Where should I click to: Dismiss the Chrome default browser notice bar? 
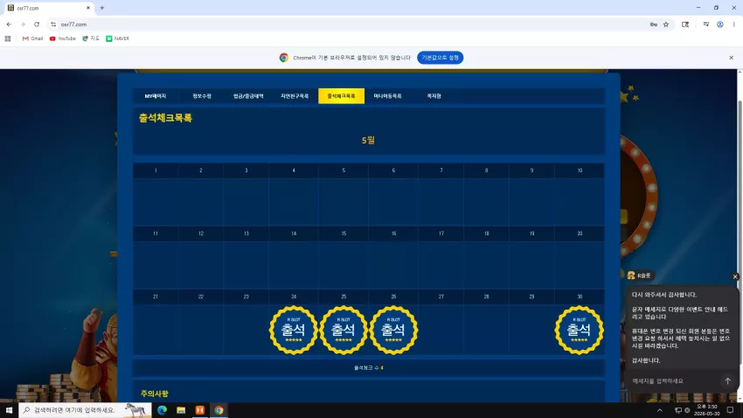click(x=731, y=58)
